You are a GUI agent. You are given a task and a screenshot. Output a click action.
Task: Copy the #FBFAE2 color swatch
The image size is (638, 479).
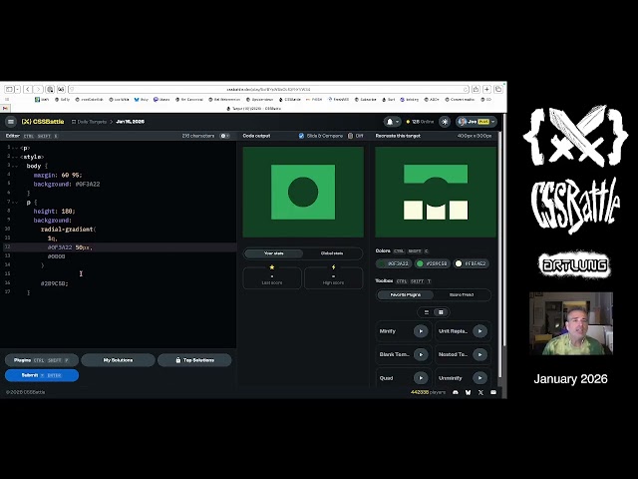tap(471, 263)
